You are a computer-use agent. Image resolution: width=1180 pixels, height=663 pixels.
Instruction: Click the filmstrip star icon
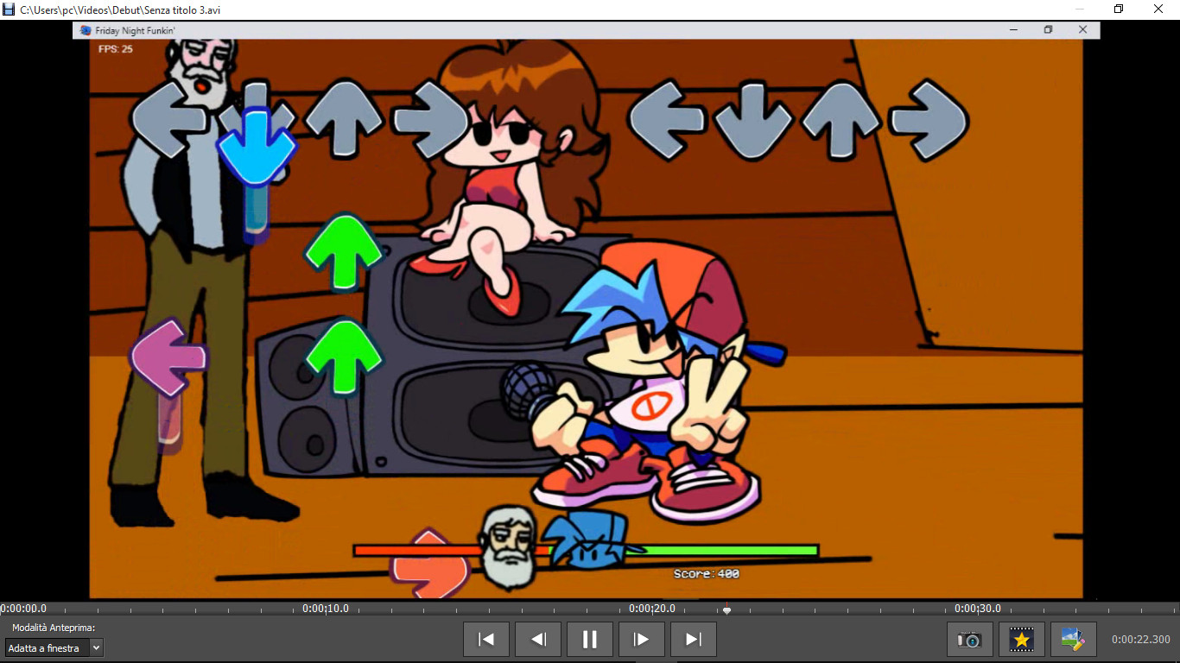1022,640
